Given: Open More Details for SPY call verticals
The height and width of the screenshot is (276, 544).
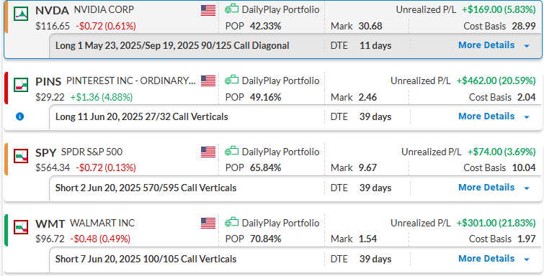Looking at the screenshot, I should tap(486, 188).
